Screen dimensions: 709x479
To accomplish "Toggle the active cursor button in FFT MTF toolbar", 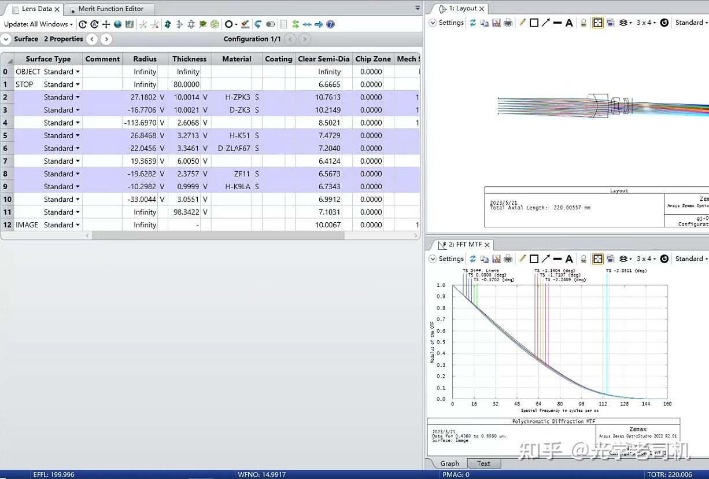I will 598,259.
